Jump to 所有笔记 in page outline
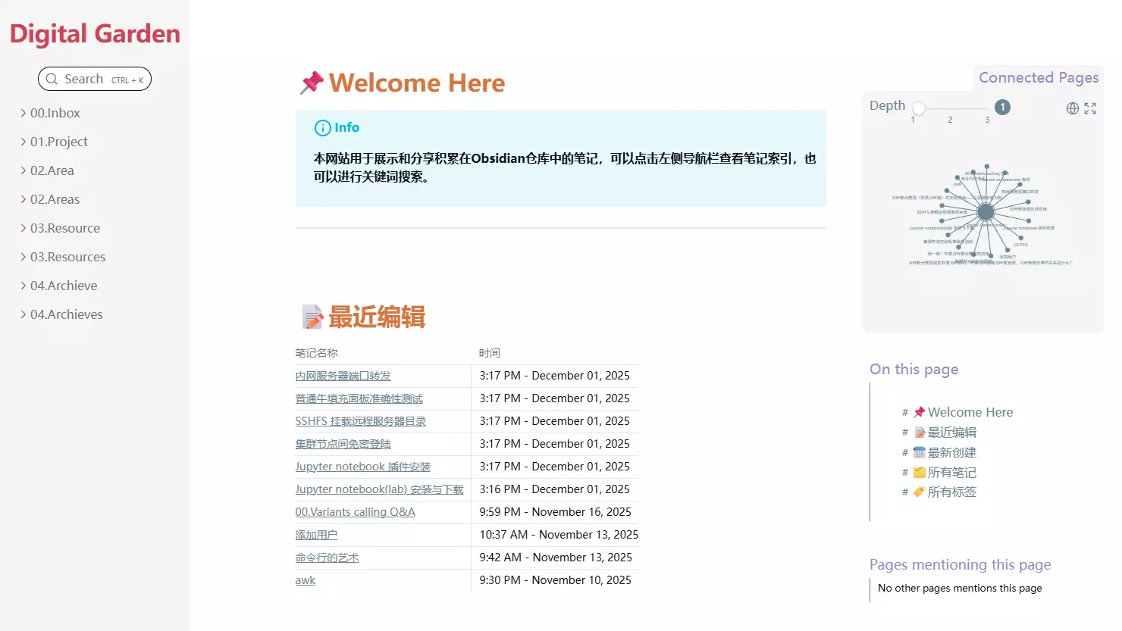Viewport: 1122px width, 631px height. click(x=951, y=472)
